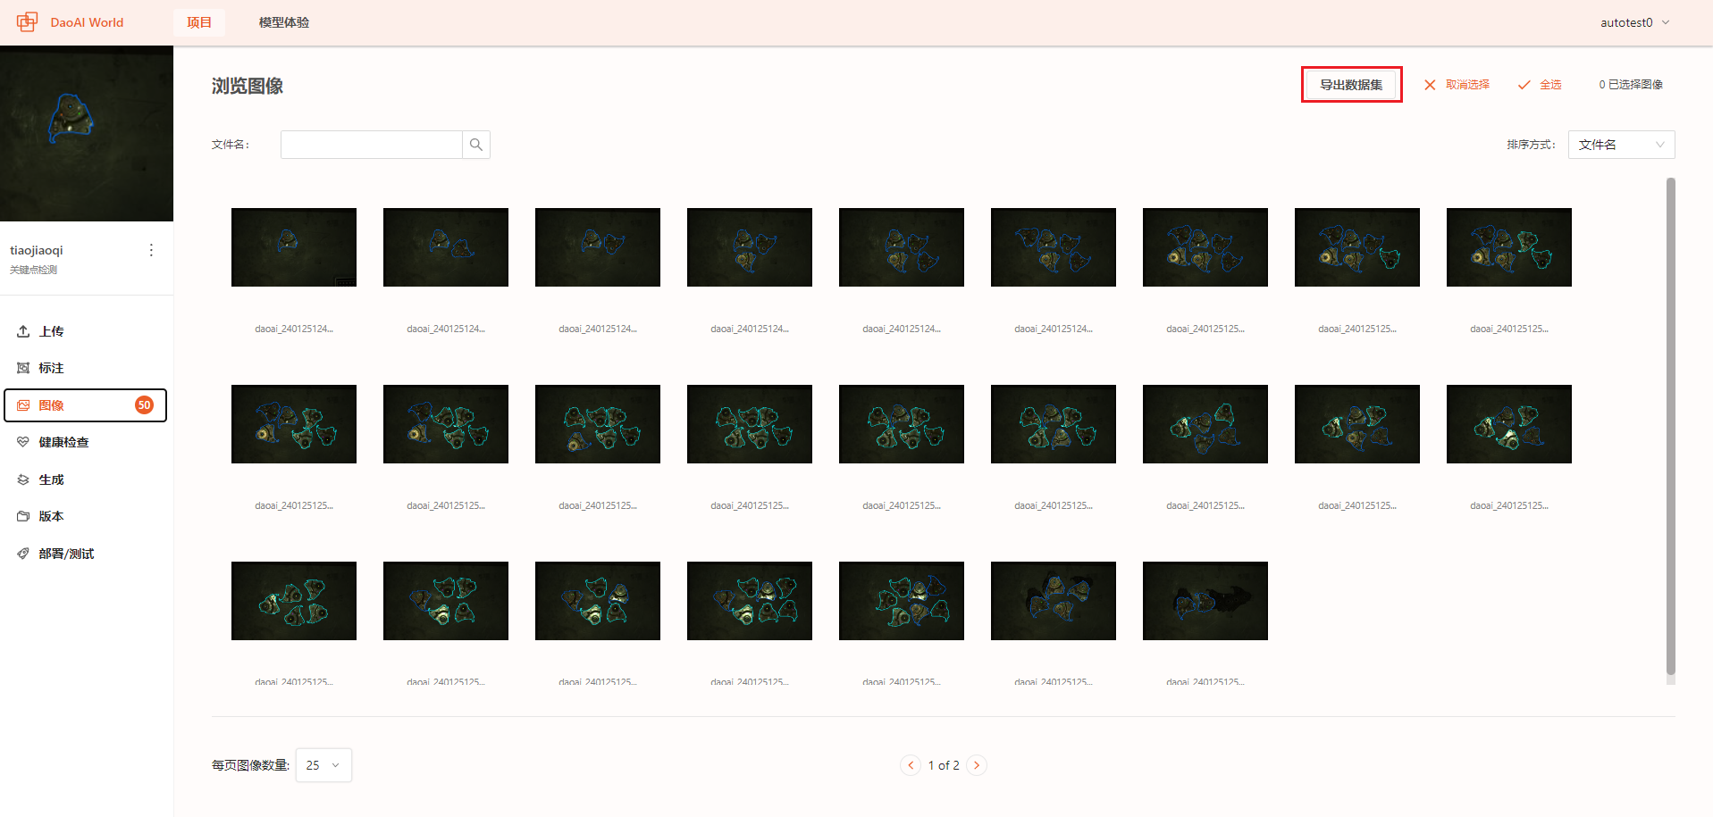
Task: Click the 文件名 search input field
Action: (x=372, y=145)
